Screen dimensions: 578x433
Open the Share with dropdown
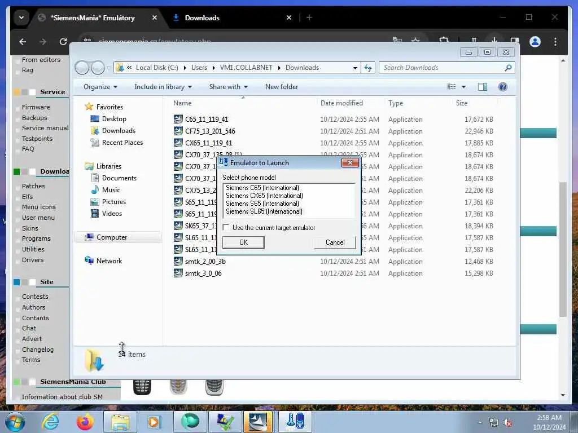(229, 87)
